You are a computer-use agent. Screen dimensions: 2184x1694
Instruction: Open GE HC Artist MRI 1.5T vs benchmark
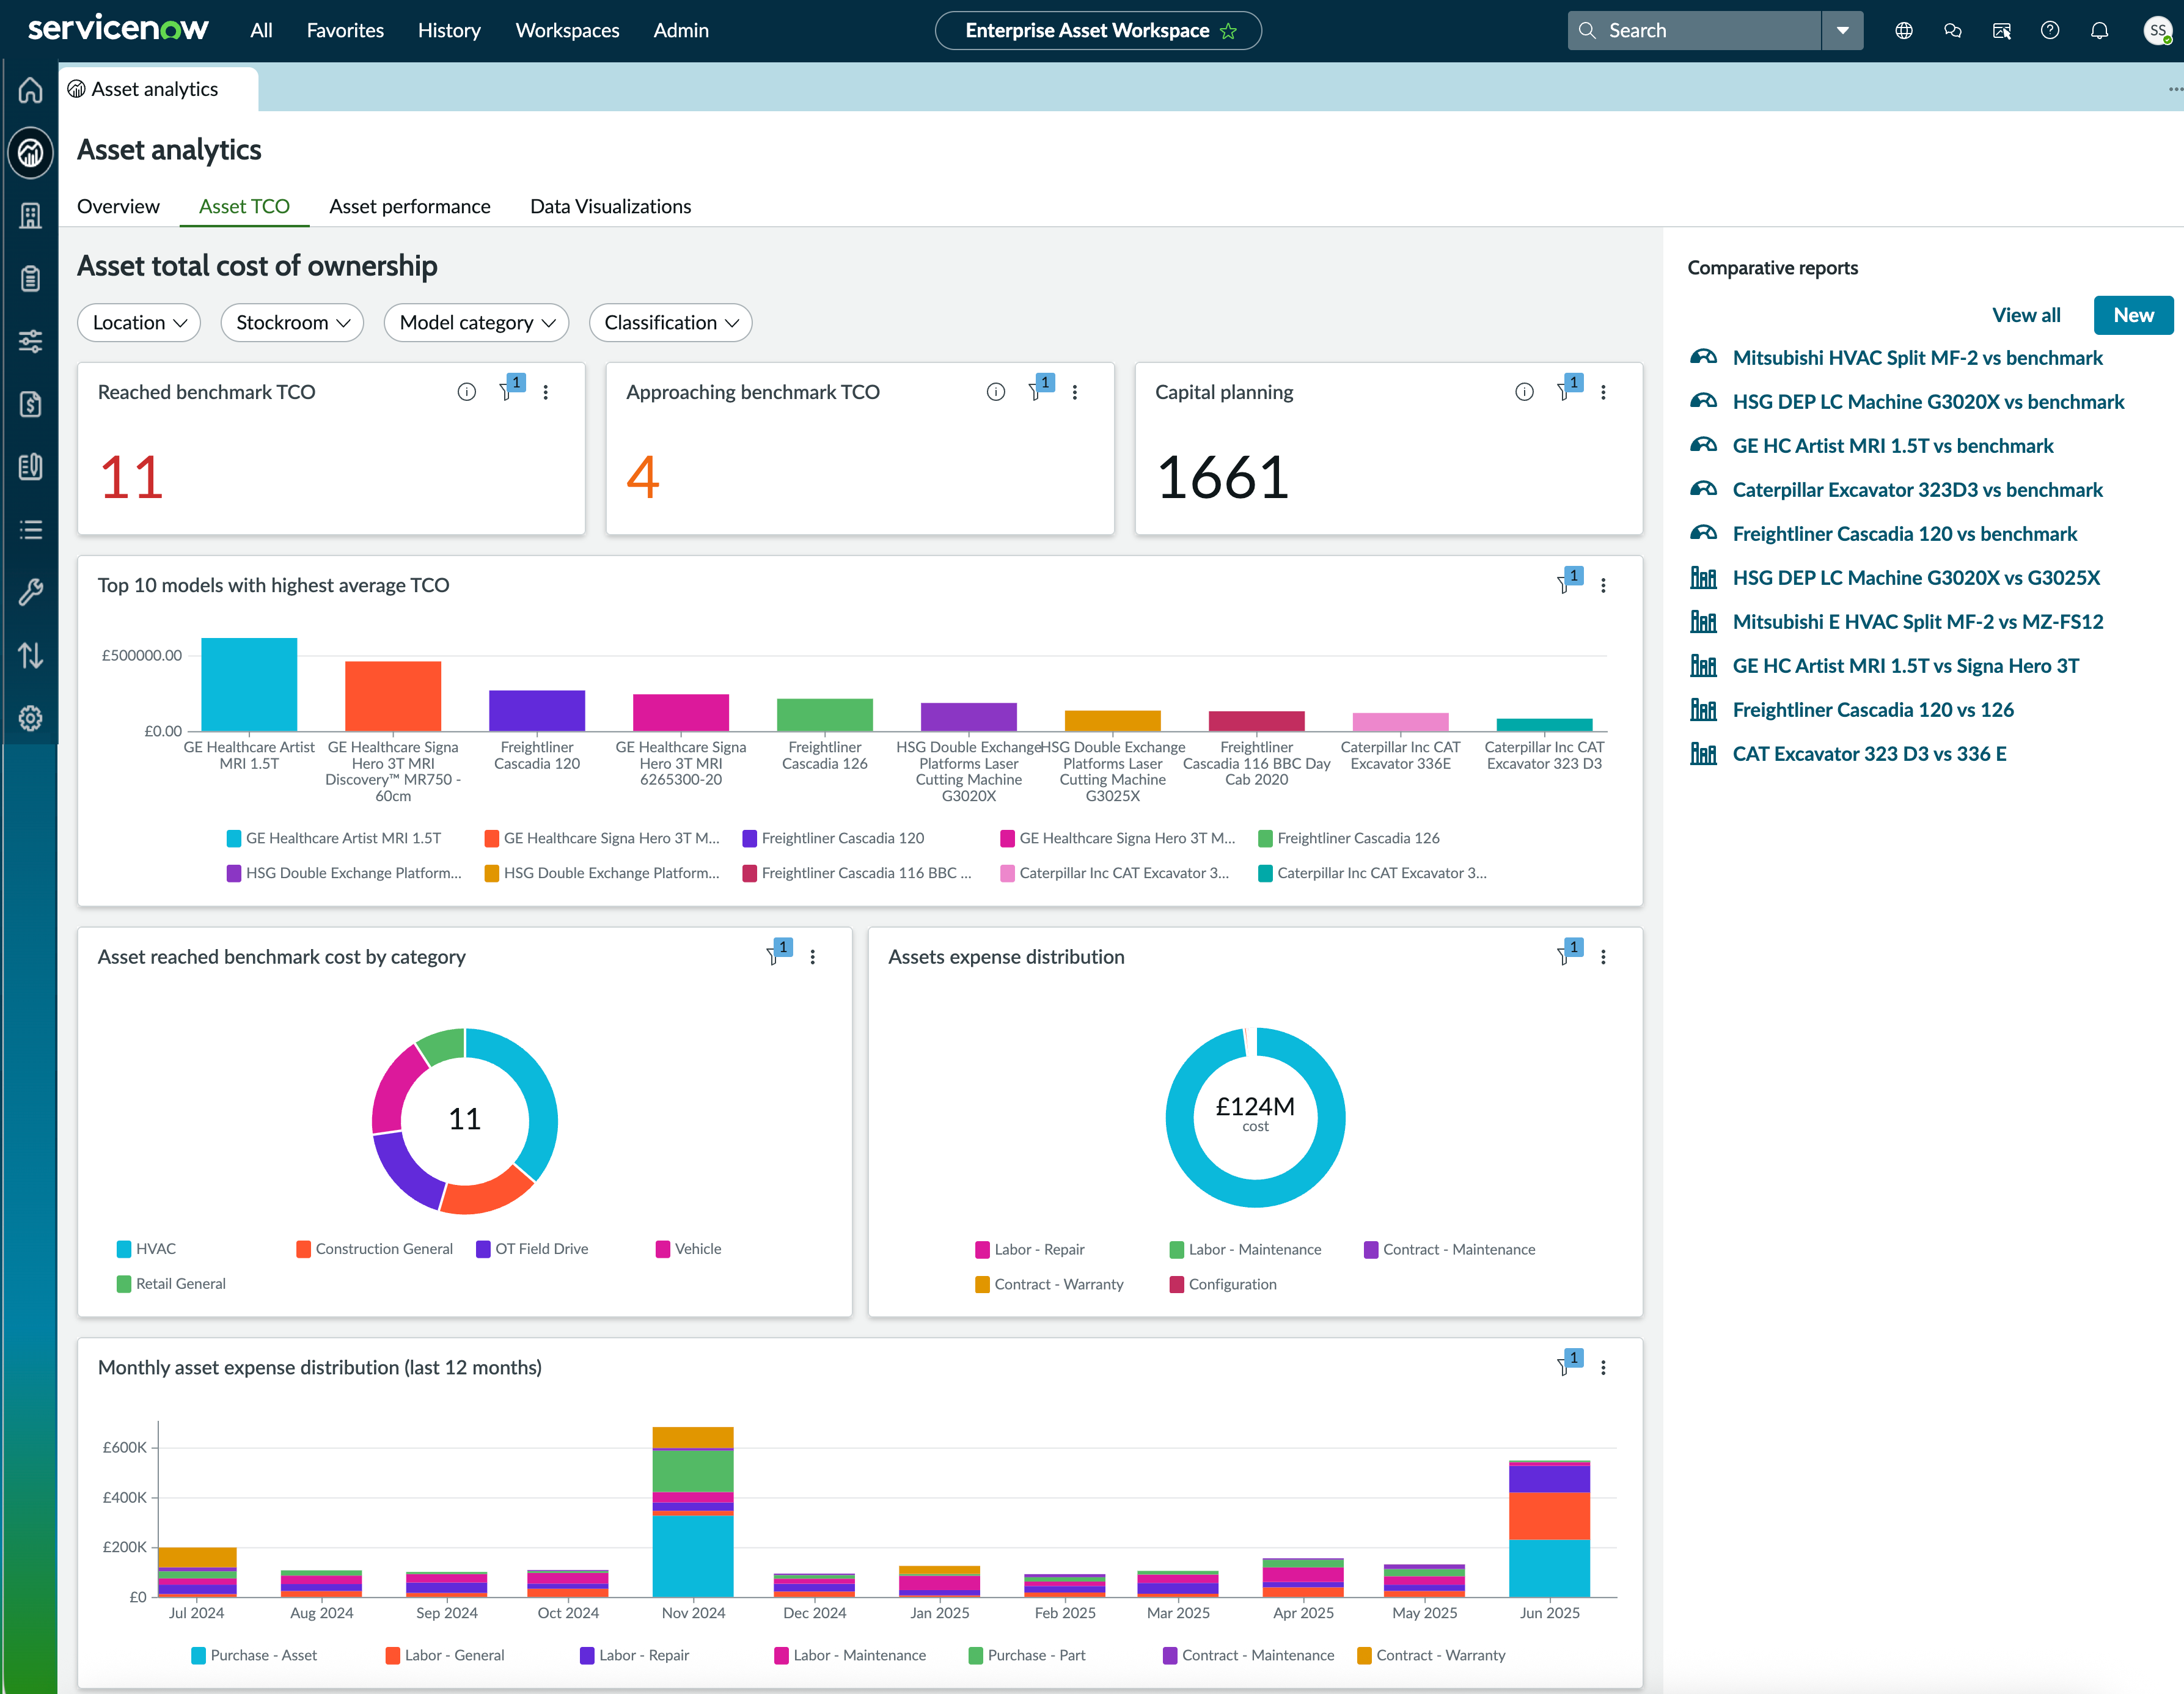(x=1892, y=446)
